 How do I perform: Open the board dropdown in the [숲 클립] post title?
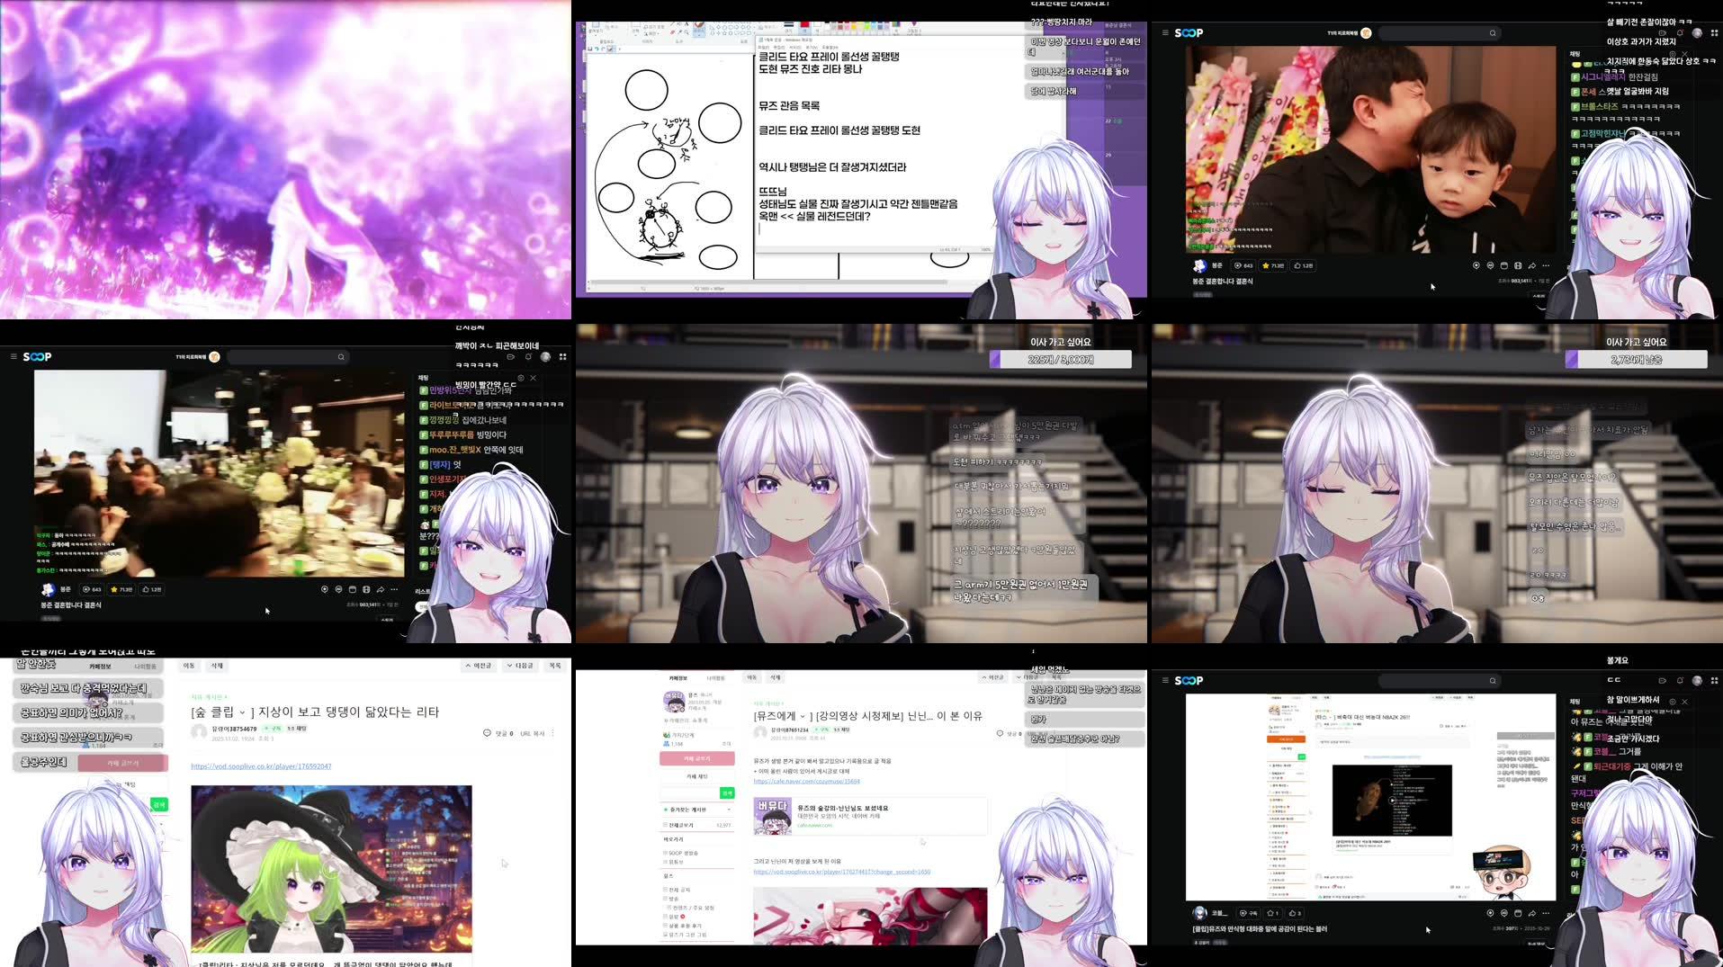[x=243, y=712]
